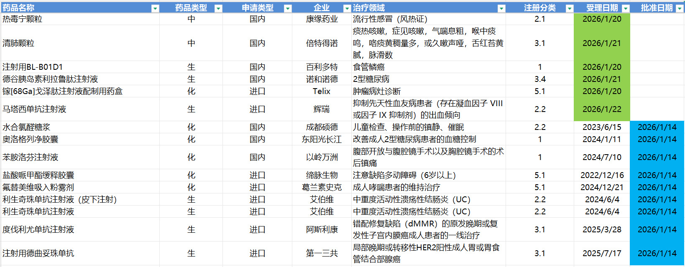Select the 德谷胰岛素利拉鲁肽注射液 cell
Screen dimensions: 685x267
(50, 79)
